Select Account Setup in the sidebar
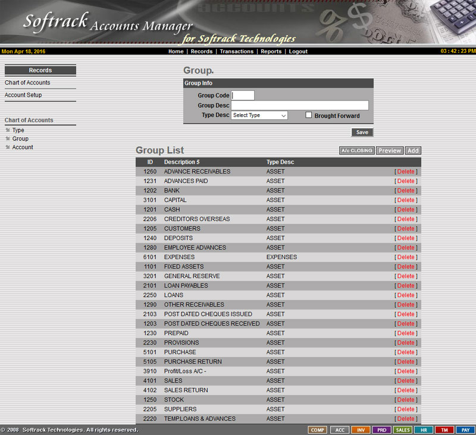Screen dimensions: 476x435 [x=23, y=95]
